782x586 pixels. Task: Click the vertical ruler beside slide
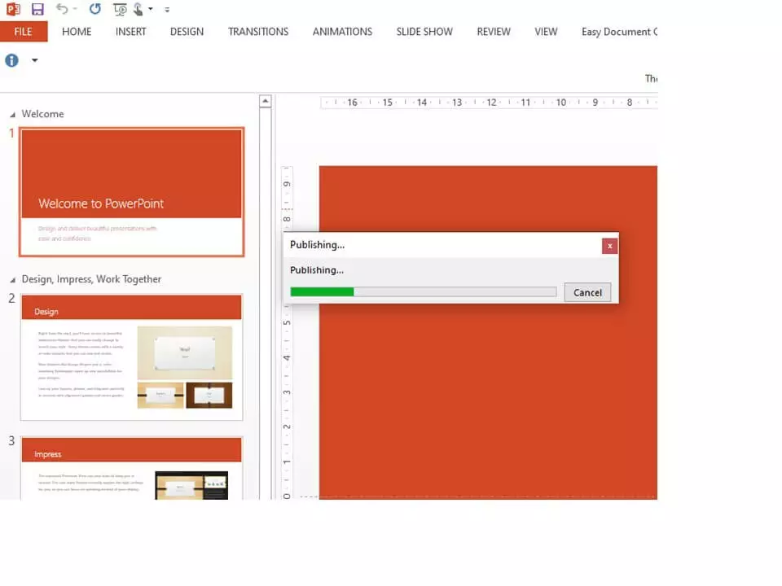click(x=287, y=332)
